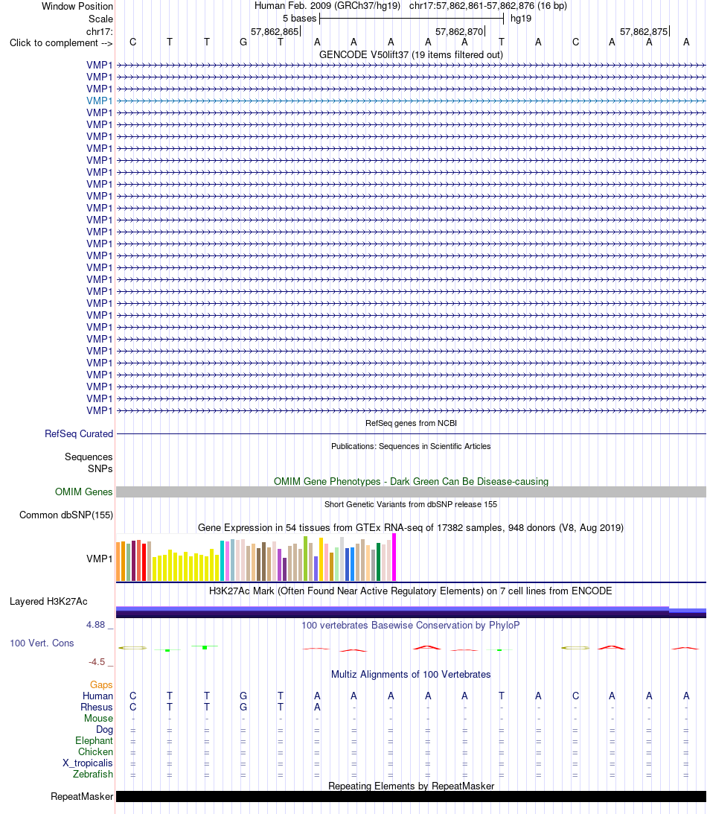Click 'RefSeq genes from NCBI' track heading
Screen dimensions: 707x814
point(411,423)
